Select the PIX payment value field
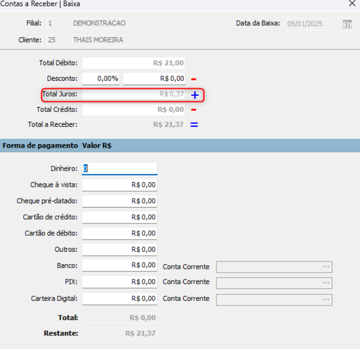Viewport: 360px width, 349px height. coord(120,282)
